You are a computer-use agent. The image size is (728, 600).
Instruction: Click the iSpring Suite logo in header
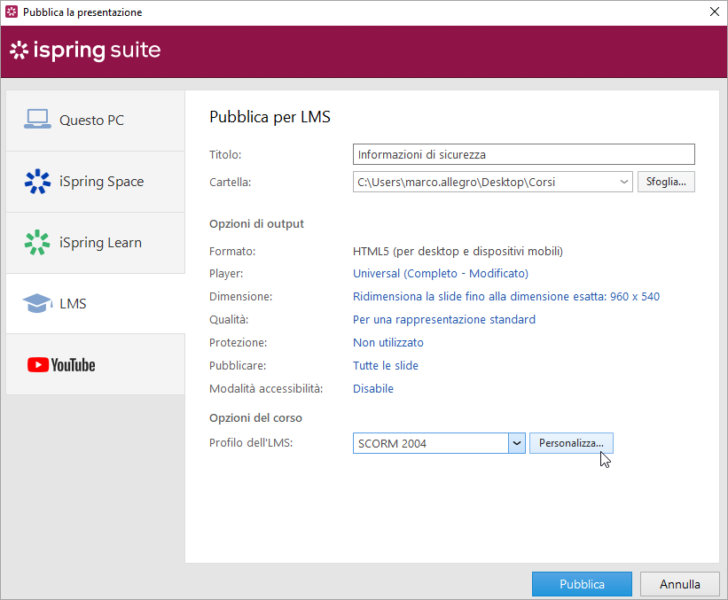[x=85, y=51]
